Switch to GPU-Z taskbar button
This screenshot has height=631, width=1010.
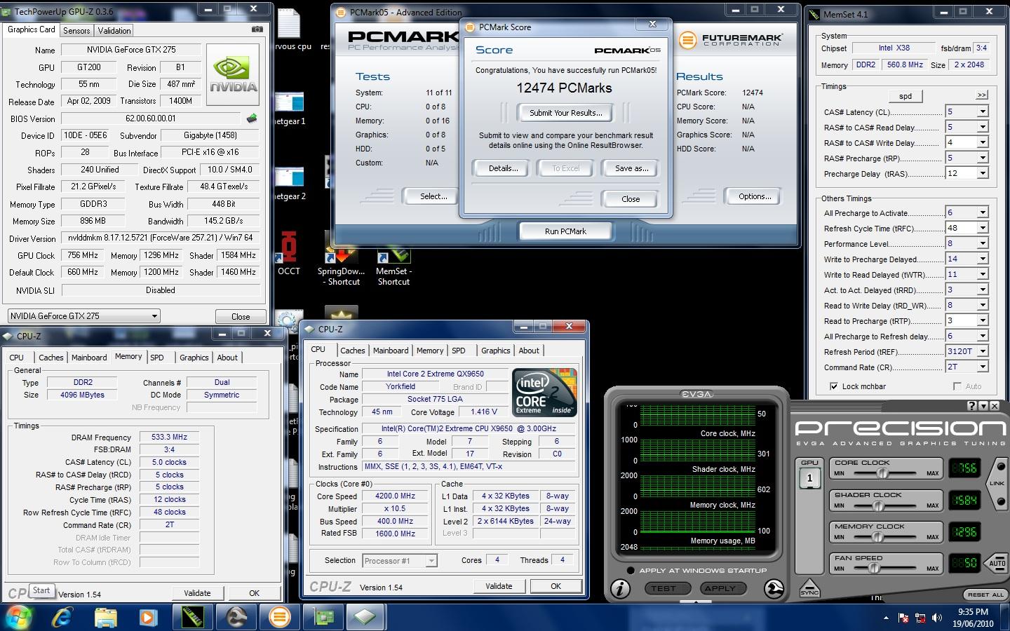click(323, 617)
